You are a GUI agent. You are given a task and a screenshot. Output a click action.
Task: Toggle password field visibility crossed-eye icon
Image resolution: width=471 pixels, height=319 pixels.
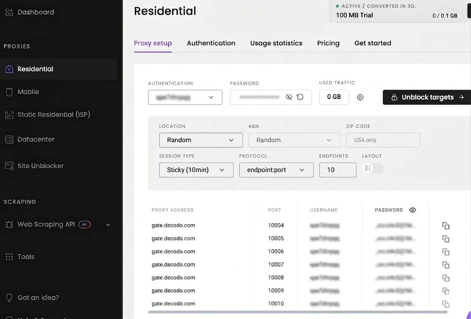click(289, 97)
